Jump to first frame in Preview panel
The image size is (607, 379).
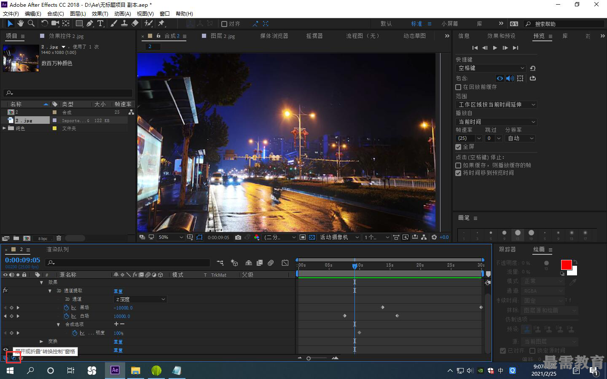coord(475,48)
